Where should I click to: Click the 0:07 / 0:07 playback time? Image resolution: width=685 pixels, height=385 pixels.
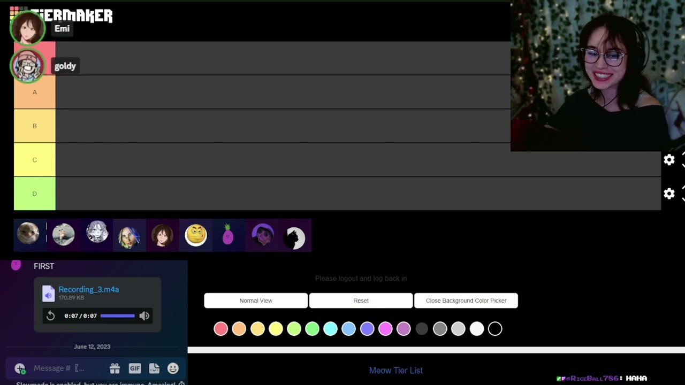click(x=81, y=316)
